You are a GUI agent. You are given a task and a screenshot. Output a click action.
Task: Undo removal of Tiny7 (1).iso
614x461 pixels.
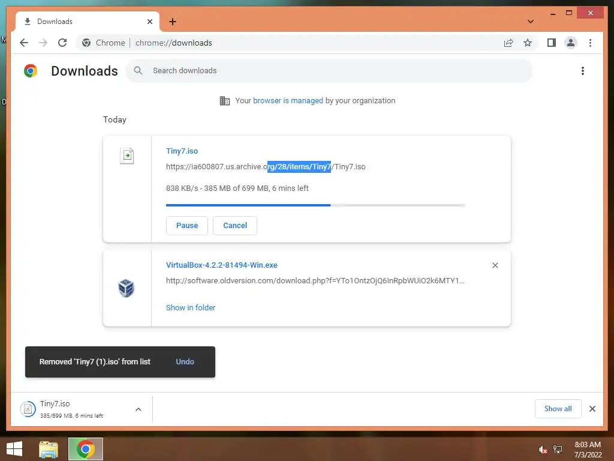(x=185, y=361)
